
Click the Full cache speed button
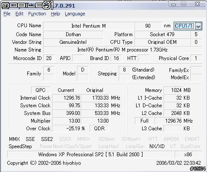pos(144,121)
